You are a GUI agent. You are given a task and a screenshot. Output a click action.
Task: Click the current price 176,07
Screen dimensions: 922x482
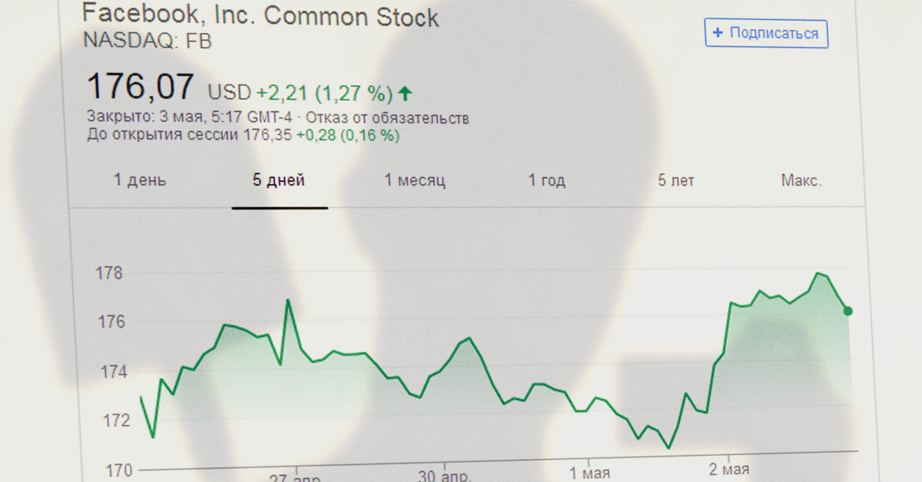141,87
